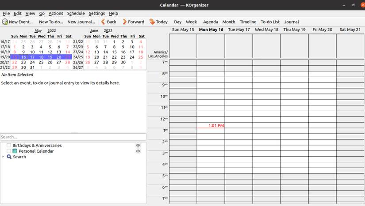
Task: Select May 16 in the mini calendar
Action: (x=23, y=57)
